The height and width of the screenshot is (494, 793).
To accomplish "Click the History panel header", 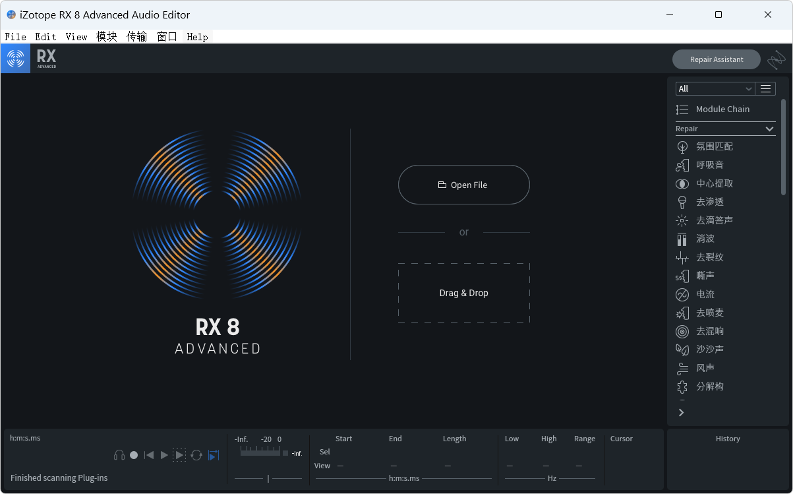I will [x=728, y=439].
